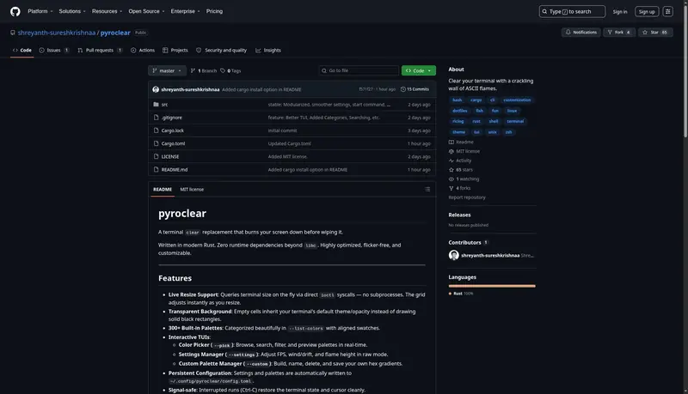This screenshot has height=394, width=688.
Task: Switch to the Issues tab
Action: point(54,51)
